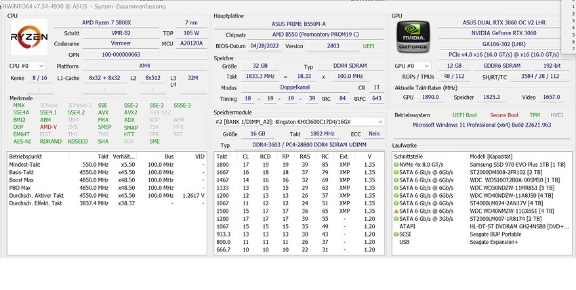Open the CPU #0 selector dropdown
The image size is (576, 290).
(27, 66)
